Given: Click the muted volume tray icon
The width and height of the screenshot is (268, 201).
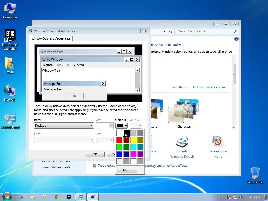Looking at the screenshot, I should pyautogui.click(x=241, y=197).
